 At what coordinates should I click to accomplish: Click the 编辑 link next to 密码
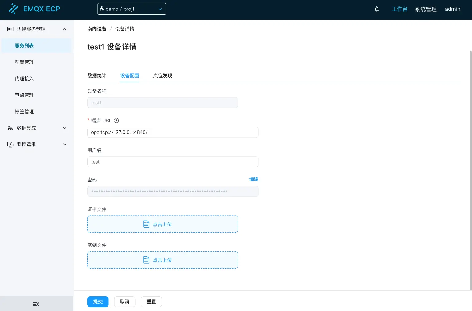(x=254, y=179)
